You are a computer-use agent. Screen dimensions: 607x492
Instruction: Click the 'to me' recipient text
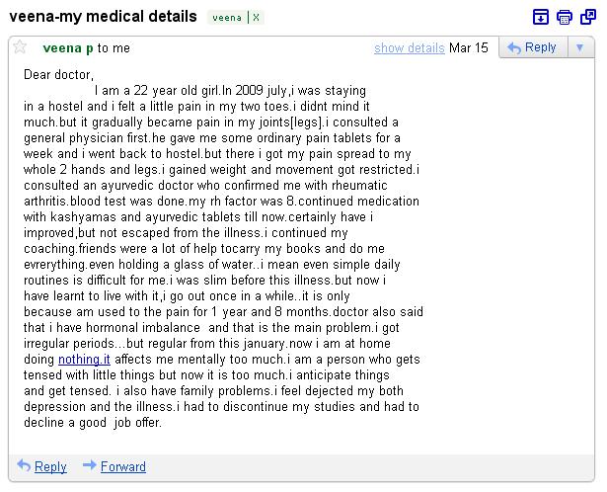[x=114, y=47]
